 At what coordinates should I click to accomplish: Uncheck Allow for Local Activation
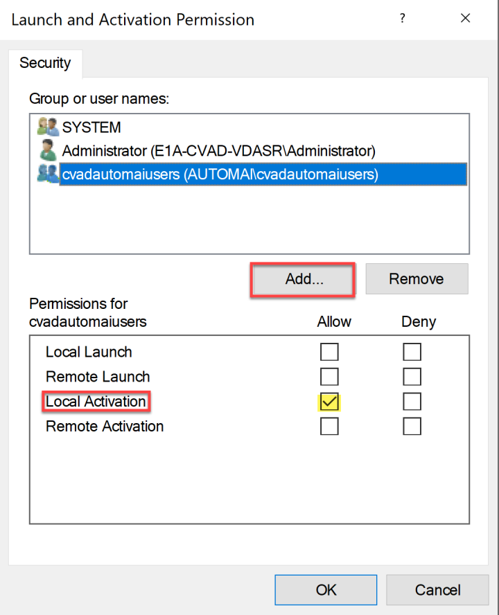[x=329, y=402]
